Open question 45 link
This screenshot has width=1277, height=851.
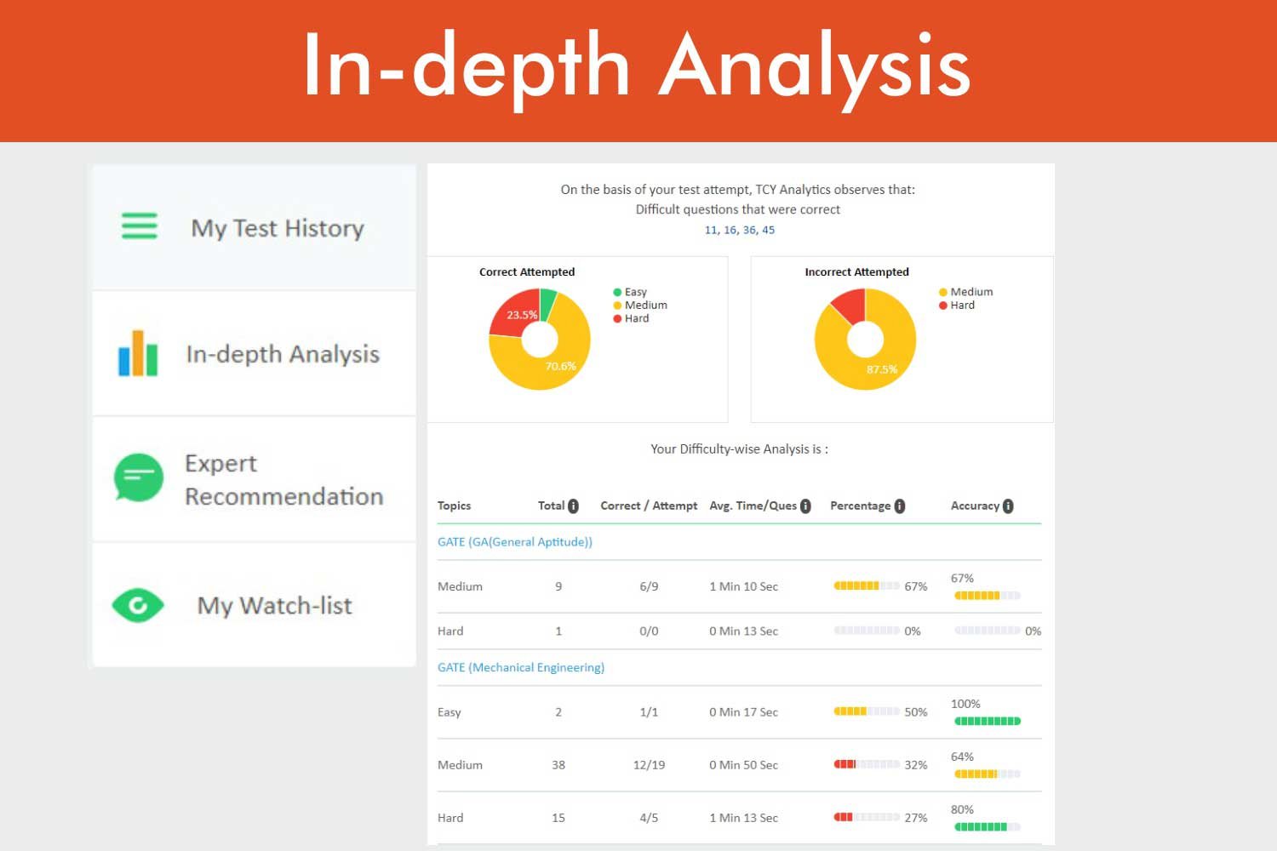pyautogui.click(x=768, y=231)
